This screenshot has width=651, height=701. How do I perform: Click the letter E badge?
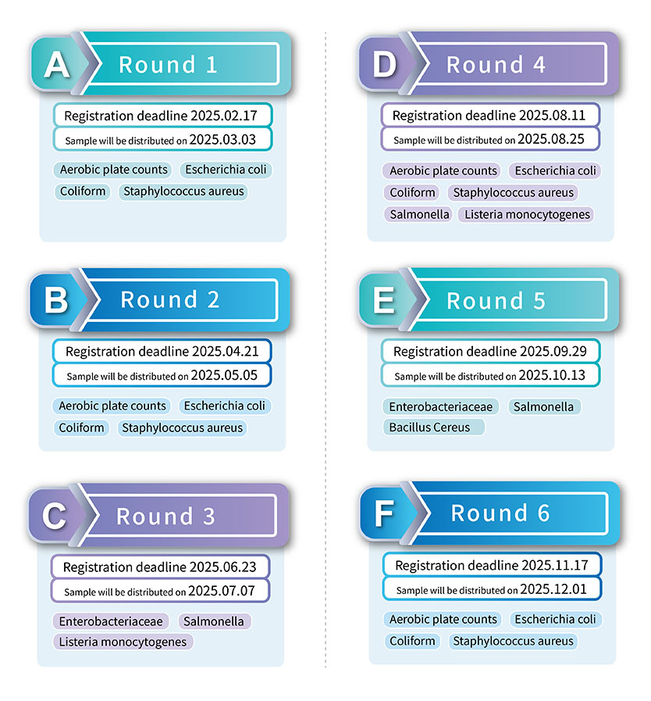click(x=384, y=302)
